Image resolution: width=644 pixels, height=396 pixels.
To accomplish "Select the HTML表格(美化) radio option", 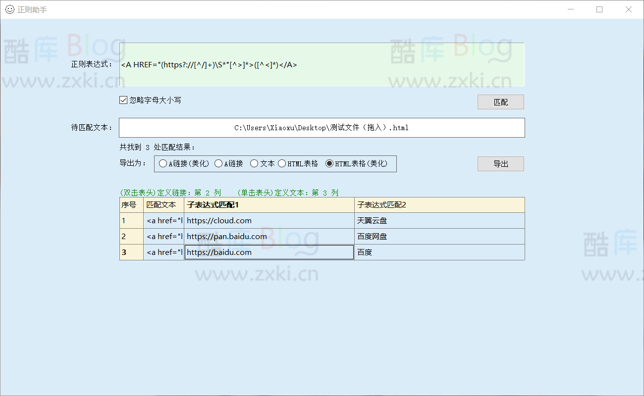I will (x=329, y=163).
